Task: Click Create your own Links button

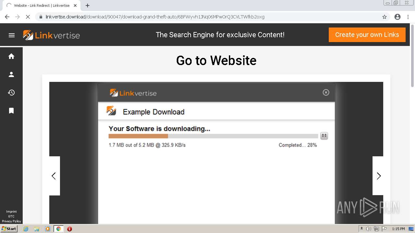Action: click(x=367, y=35)
